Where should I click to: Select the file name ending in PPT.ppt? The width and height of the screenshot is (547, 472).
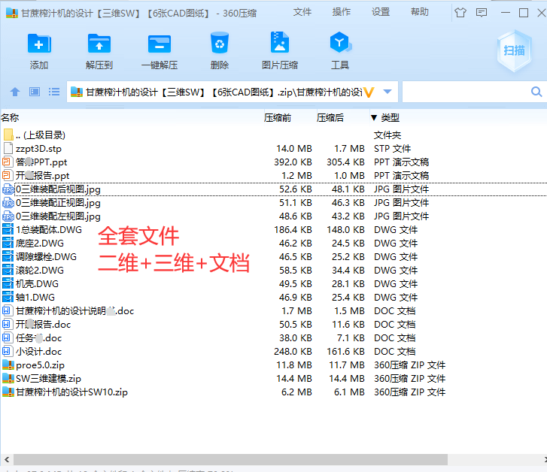pyautogui.click(x=41, y=162)
